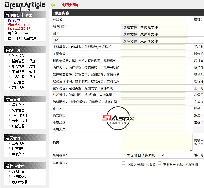Open 账号管理 in the sidebar
This screenshot has height=188, width=204.
tap(18, 66)
